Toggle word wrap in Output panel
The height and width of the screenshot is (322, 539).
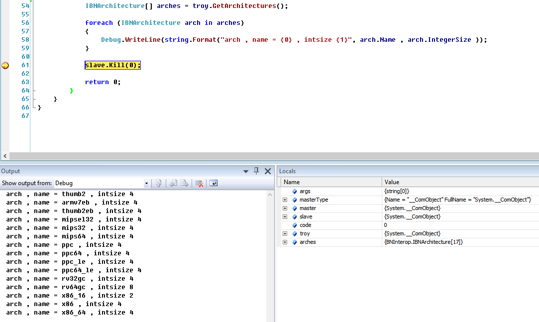[214, 183]
